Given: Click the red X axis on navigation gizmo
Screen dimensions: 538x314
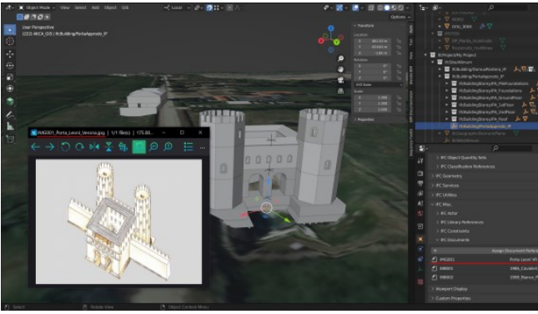Looking at the screenshot, I should [321, 41].
